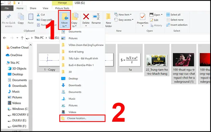Open Desktop in navigation pane
This screenshot has width=211, height=132.
click(x=15, y=74)
